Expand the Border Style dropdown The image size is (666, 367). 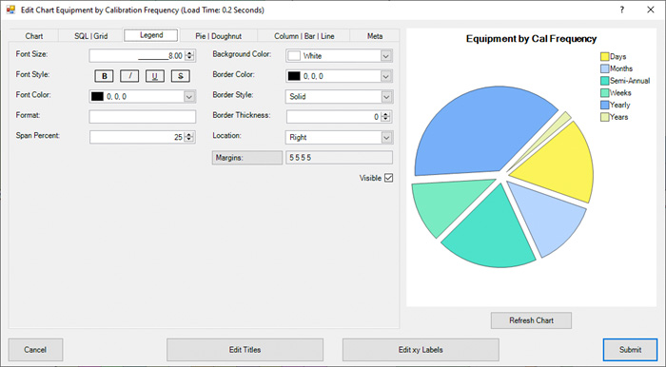[385, 97]
